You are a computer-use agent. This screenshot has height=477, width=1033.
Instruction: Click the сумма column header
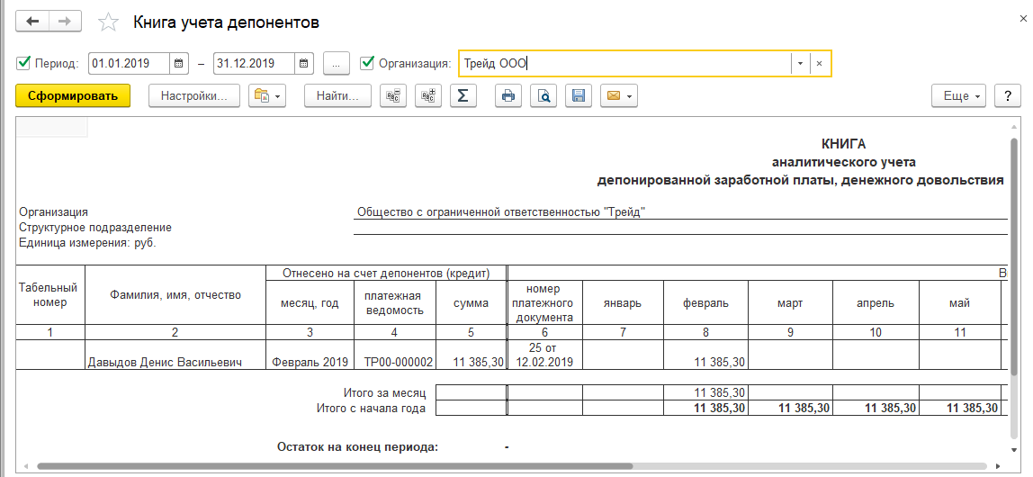point(471,303)
